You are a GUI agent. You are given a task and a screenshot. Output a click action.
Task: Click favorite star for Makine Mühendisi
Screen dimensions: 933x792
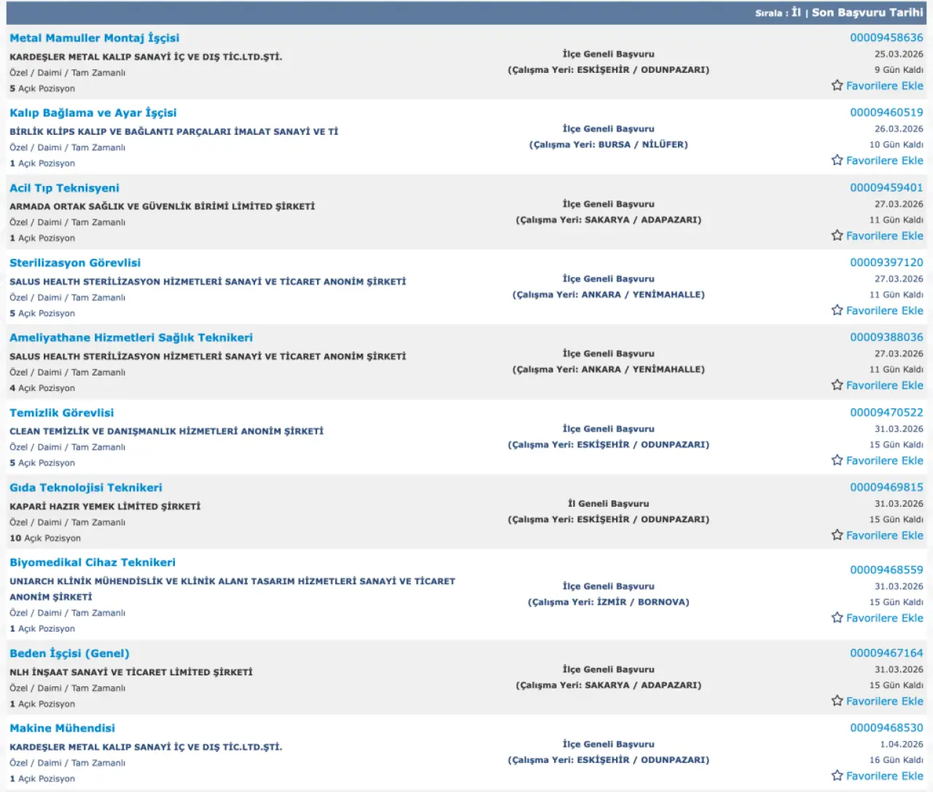[837, 776]
